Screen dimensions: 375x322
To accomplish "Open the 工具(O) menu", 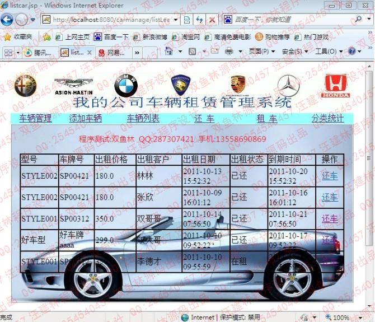I will click(329, 51).
